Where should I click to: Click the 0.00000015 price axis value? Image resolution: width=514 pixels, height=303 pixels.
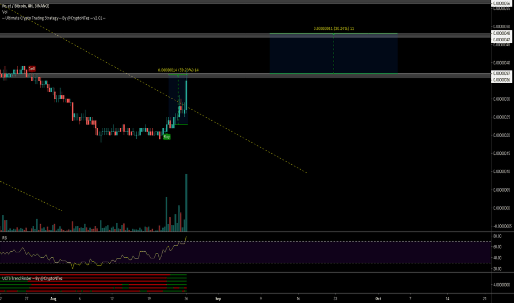tap(501, 153)
